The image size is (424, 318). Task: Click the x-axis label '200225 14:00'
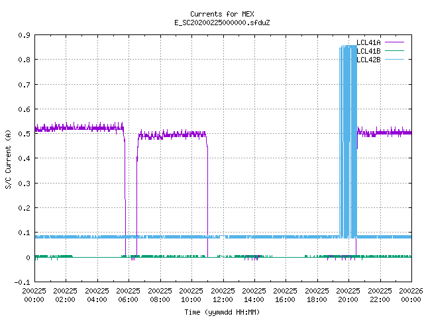pos(254,295)
